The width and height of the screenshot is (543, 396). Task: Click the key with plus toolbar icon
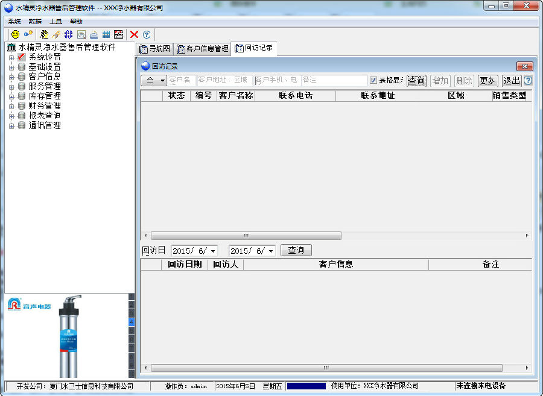28,34
